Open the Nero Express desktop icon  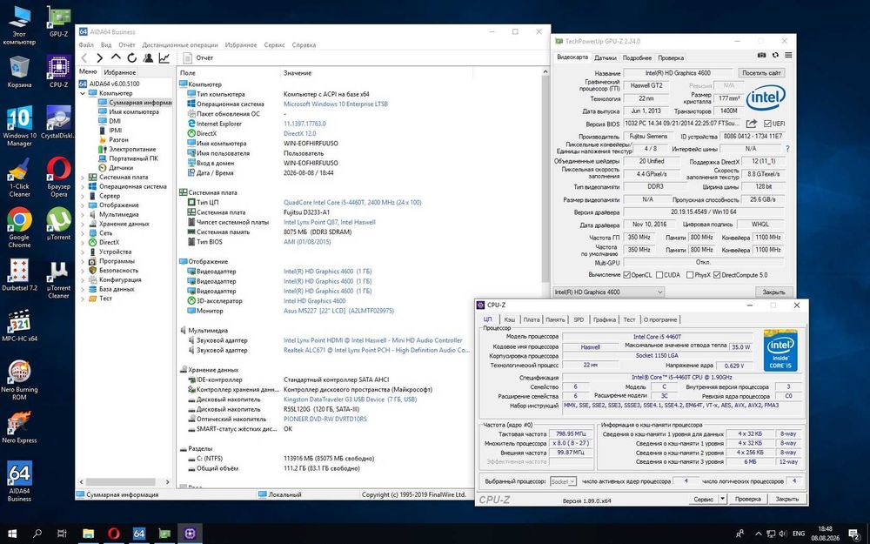19,427
